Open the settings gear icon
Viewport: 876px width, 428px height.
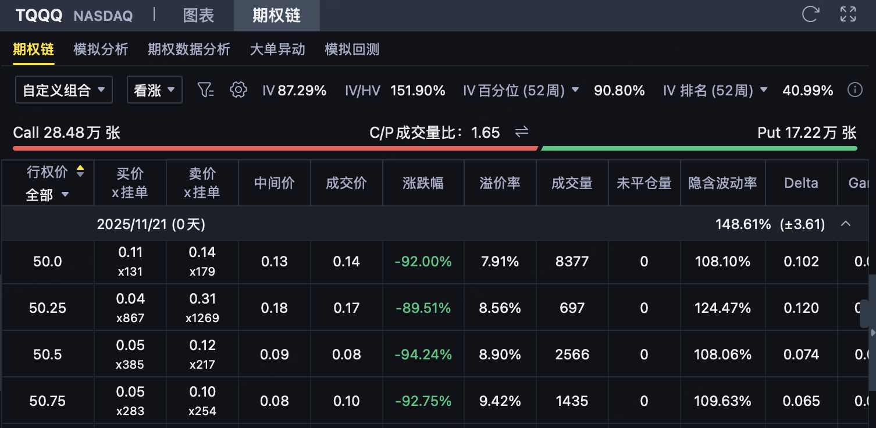238,90
